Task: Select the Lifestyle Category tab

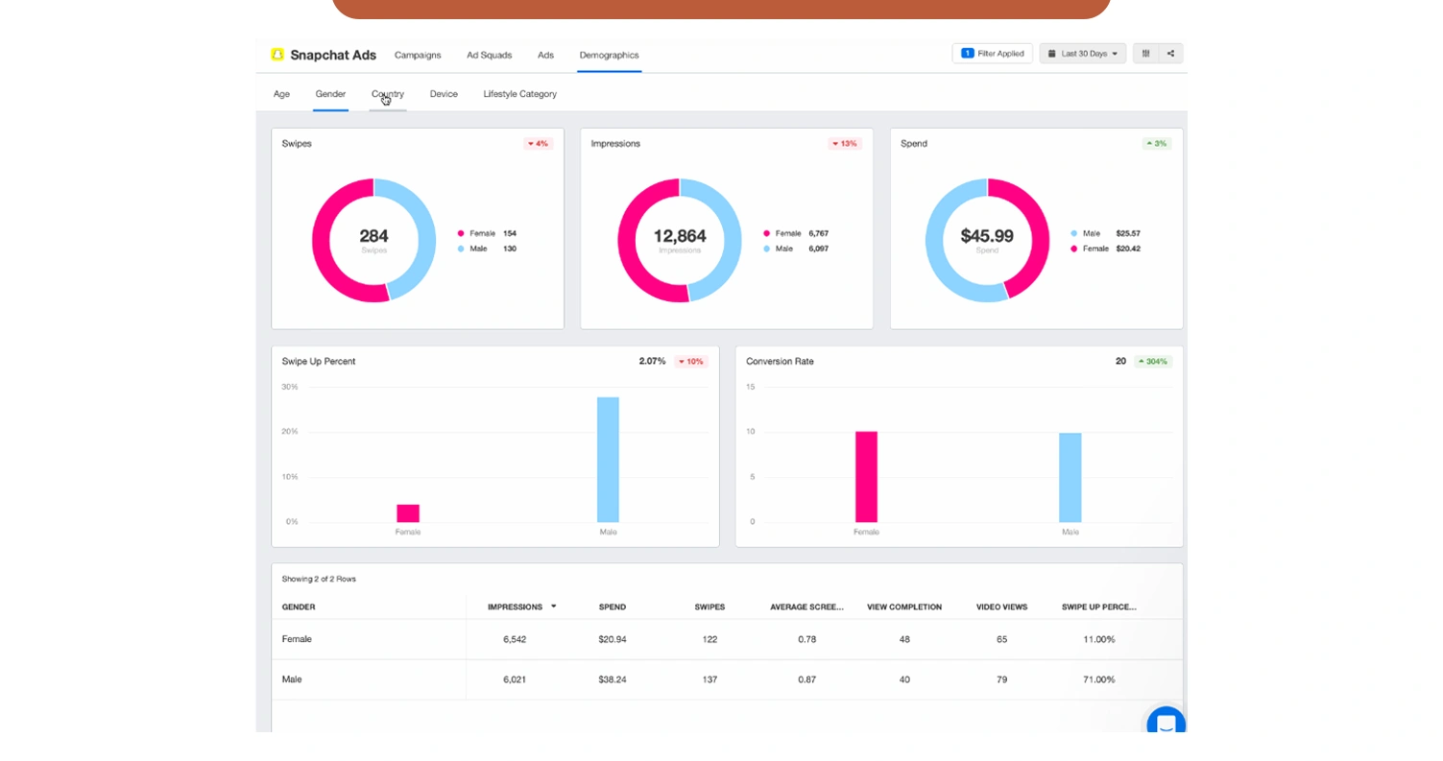Action: pyautogui.click(x=519, y=94)
